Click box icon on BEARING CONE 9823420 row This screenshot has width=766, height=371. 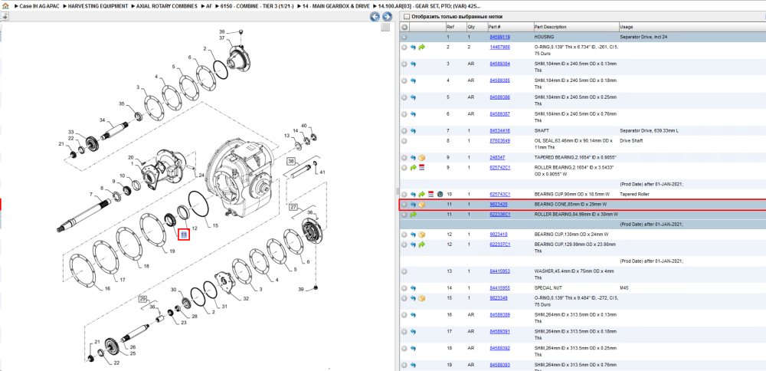coord(421,205)
